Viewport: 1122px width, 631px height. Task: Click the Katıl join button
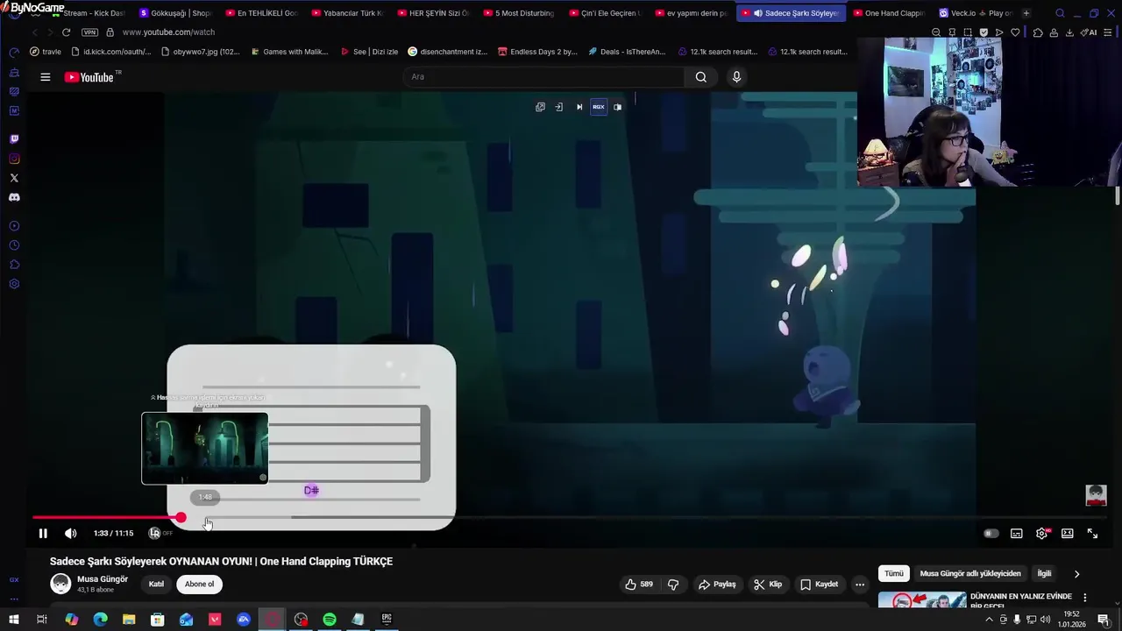pyautogui.click(x=156, y=585)
